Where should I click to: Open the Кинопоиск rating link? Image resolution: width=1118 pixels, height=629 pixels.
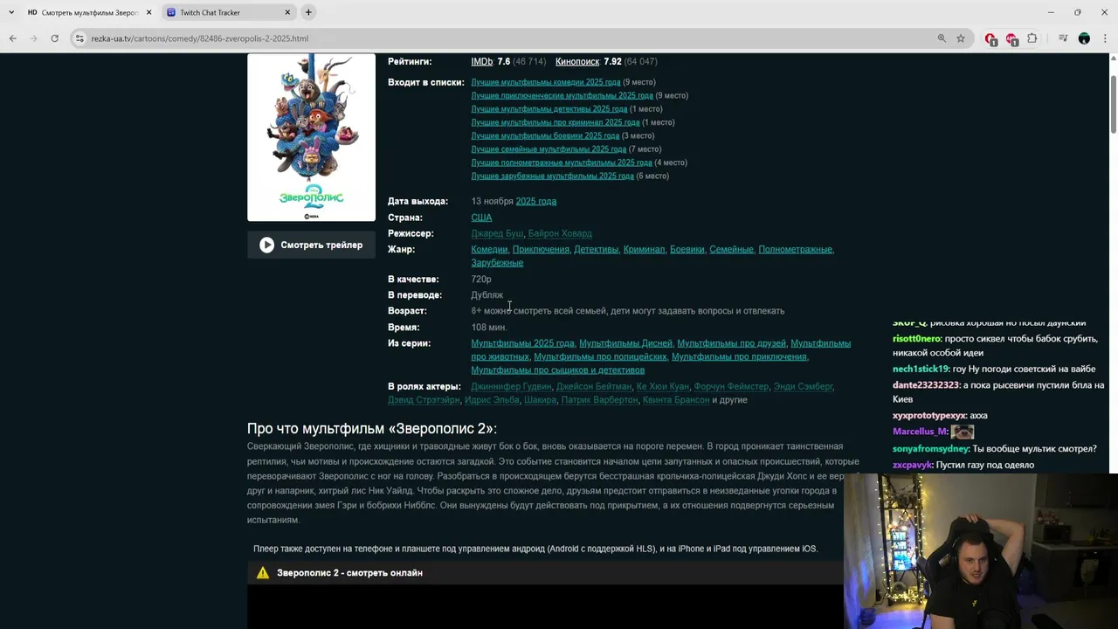pos(577,62)
